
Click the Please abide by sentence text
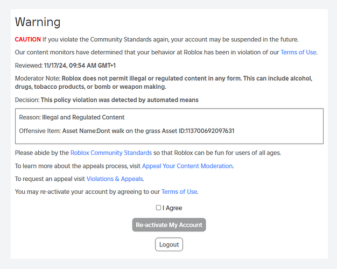point(42,153)
